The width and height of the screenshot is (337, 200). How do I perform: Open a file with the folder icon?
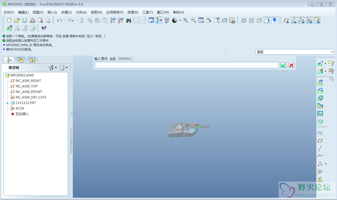17,20
